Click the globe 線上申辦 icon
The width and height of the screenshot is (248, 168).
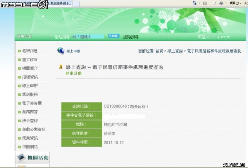coord(61,51)
